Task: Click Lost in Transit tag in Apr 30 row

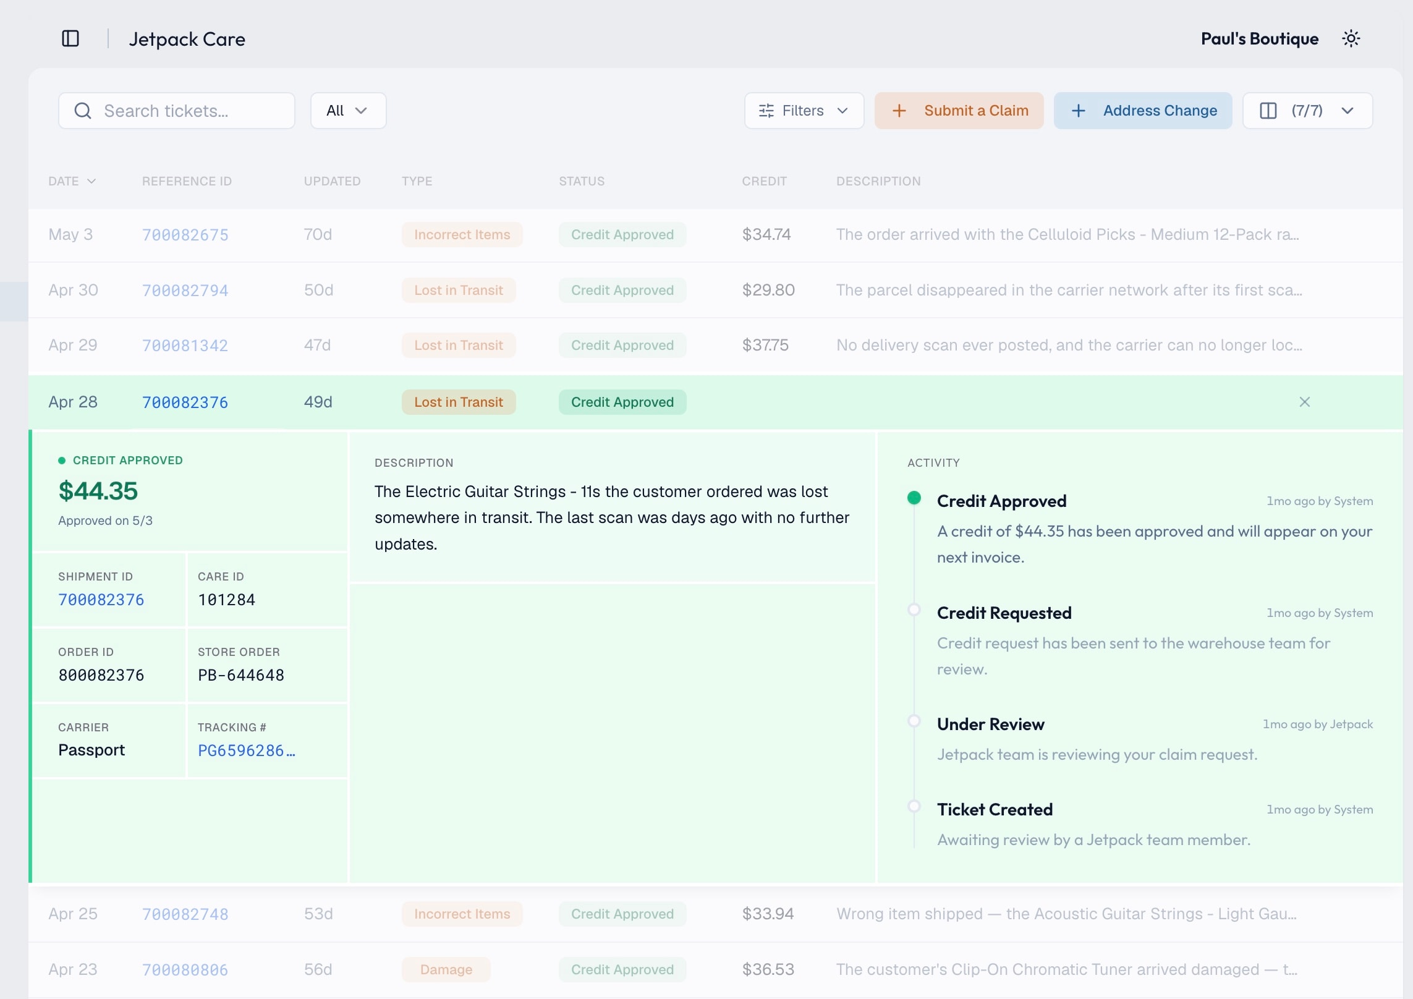Action: (458, 291)
